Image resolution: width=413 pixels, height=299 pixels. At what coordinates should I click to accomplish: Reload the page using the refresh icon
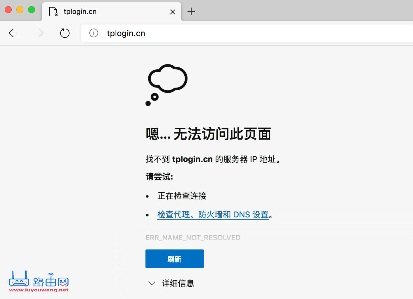65,33
